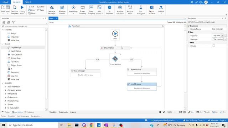Viewport: 228px width, 128px height.
Task: Launch Data Scraping tool
Action: [x=91, y=10]
